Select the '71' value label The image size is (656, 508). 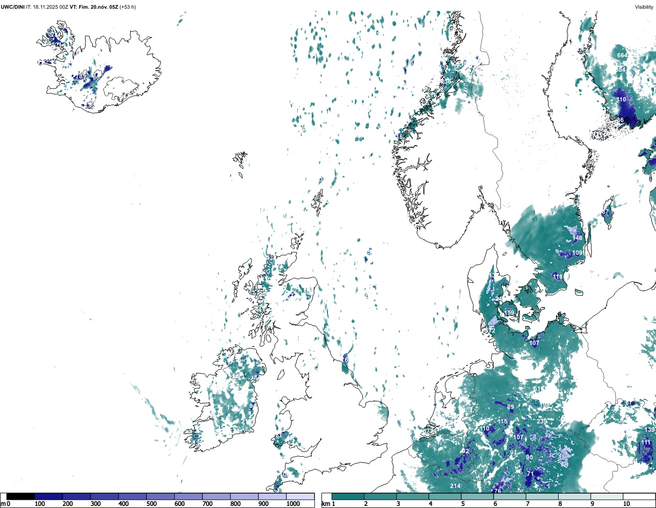pyautogui.click(x=530, y=474)
